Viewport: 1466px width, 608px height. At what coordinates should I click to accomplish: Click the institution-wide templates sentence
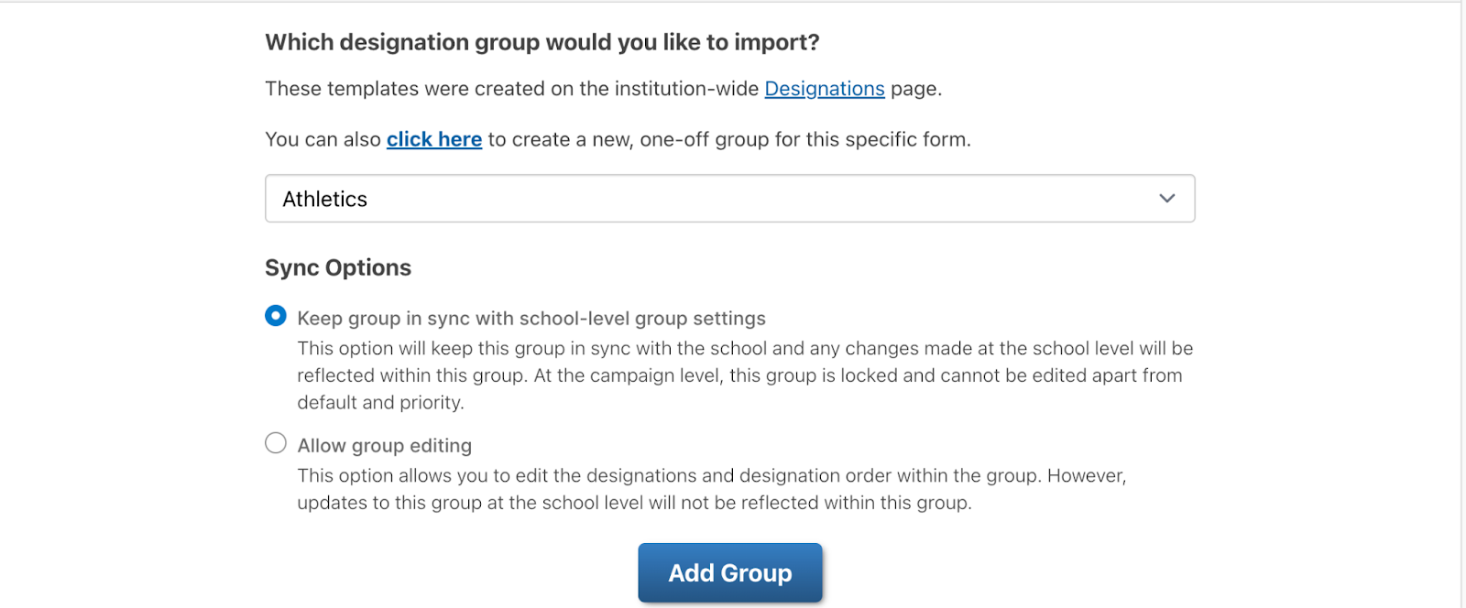point(604,89)
